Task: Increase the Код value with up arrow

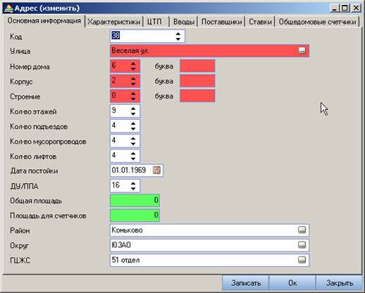Action: click(178, 34)
